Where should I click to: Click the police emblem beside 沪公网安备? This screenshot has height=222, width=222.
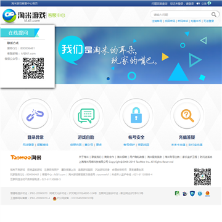pyautogui.click(x=55, y=199)
